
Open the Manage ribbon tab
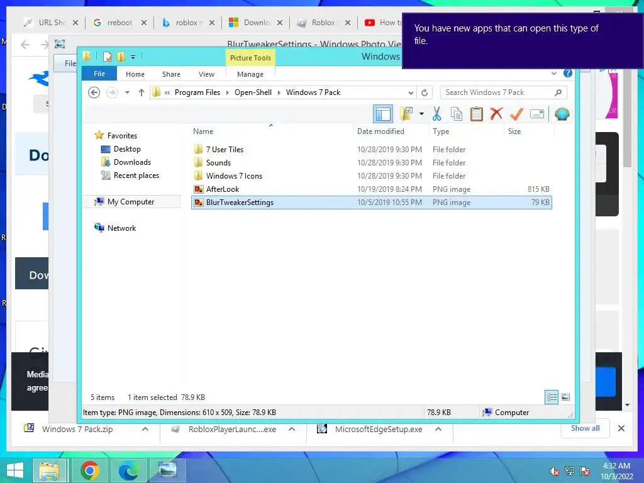click(x=250, y=74)
